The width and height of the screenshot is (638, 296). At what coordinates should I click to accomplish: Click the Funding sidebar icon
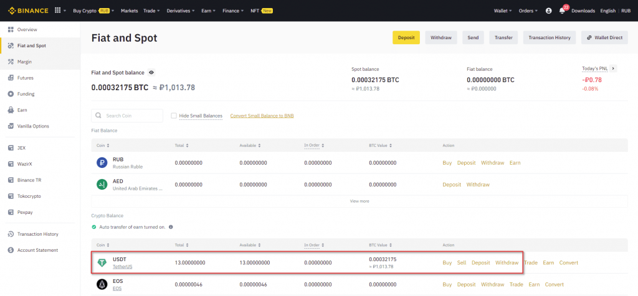coord(11,94)
